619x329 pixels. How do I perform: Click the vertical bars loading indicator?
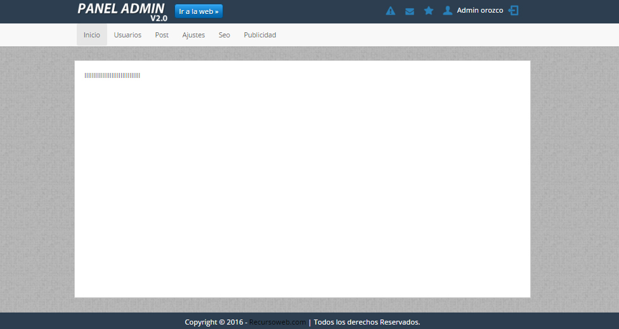112,75
